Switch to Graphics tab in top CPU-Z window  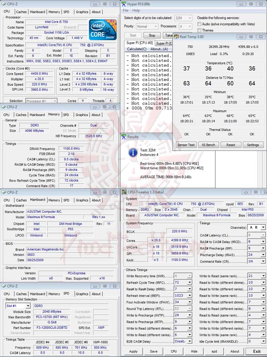[x=82, y=12]
